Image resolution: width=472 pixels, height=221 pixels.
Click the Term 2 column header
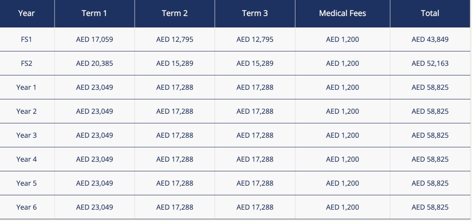coord(175,13)
